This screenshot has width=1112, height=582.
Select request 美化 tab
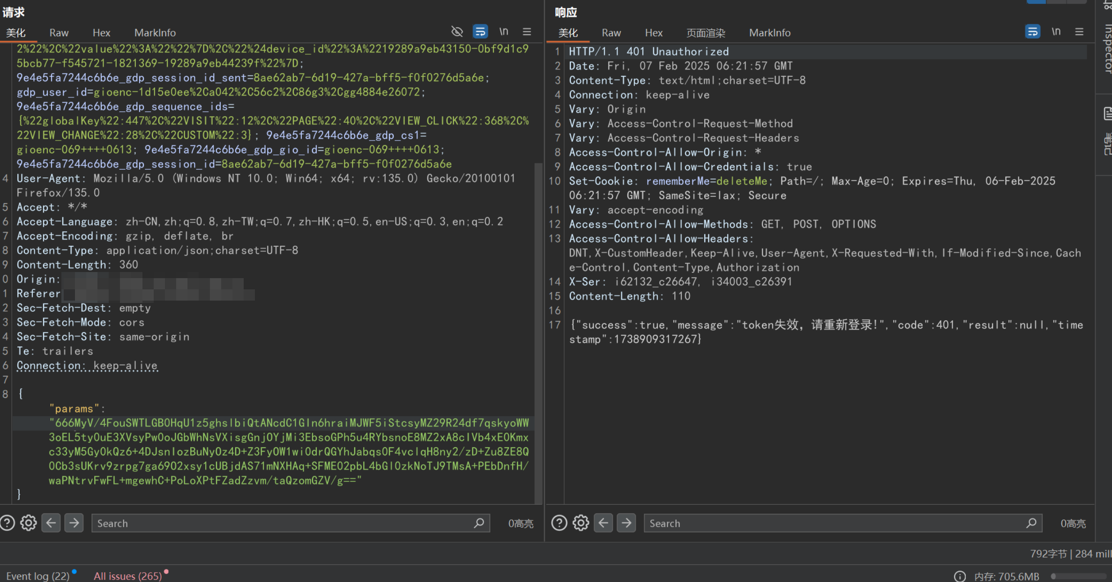(15, 33)
